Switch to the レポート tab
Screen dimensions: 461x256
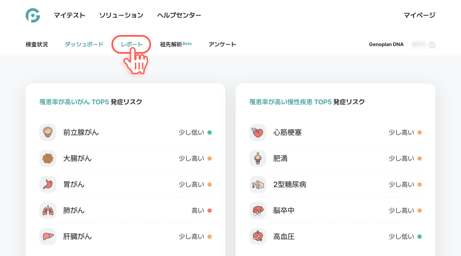click(x=131, y=44)
